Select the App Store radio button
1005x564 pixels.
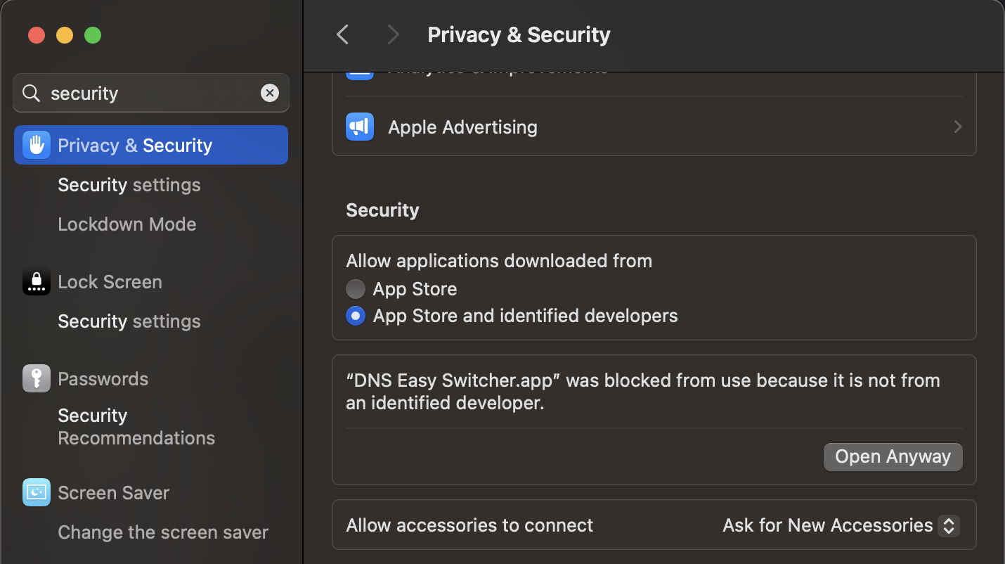(x=356, y=289)
